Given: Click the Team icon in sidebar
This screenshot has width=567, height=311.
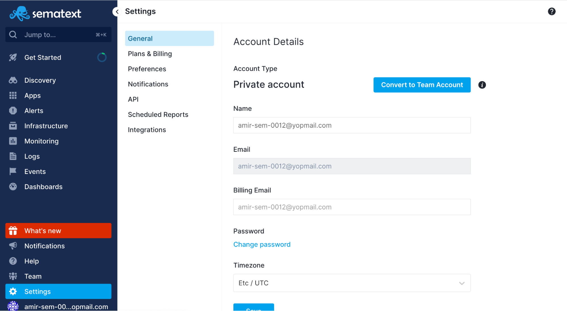Looking at the screenshot, I should 13,276.
